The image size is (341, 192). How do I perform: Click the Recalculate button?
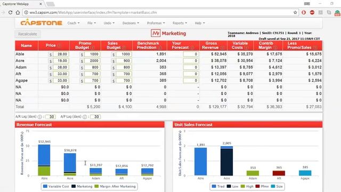pos(28,34)
